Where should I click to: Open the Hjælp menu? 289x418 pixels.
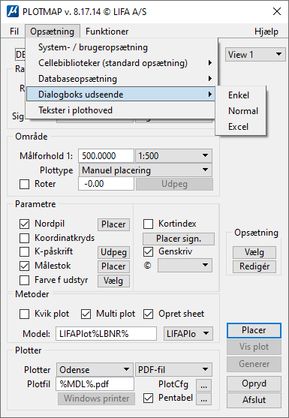pyautogui.click(x=266, y=32)
